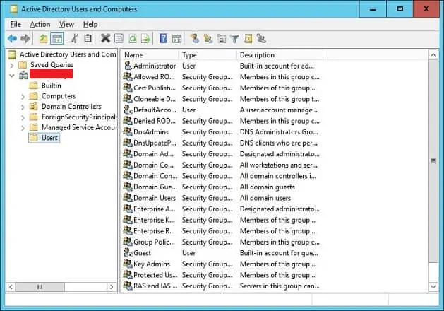
Task: Open Help with the blue question icon
Action: [x=163, y=38]
